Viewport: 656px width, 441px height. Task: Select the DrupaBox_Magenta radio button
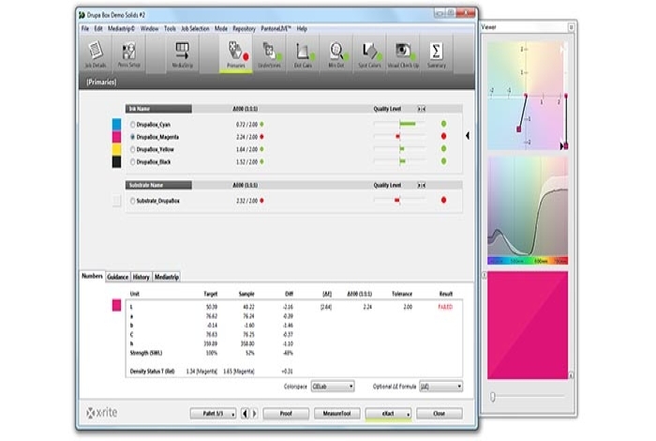pyautogui.click(x=133, y=137)
